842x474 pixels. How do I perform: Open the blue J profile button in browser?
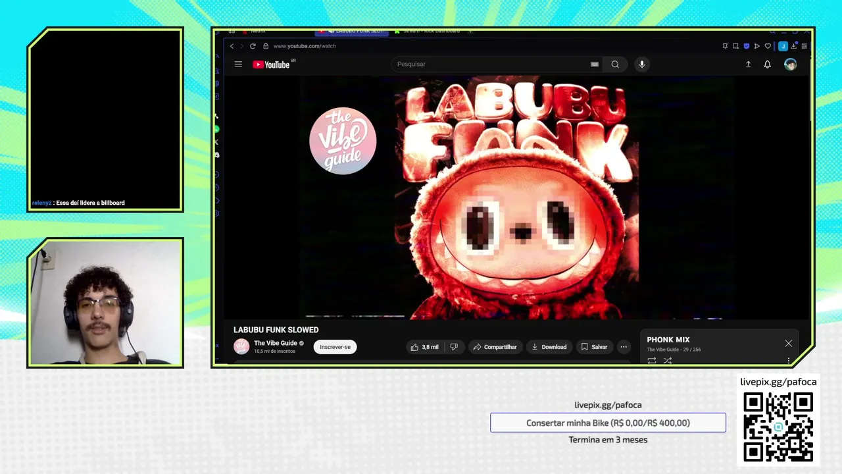tap(783, 46)
